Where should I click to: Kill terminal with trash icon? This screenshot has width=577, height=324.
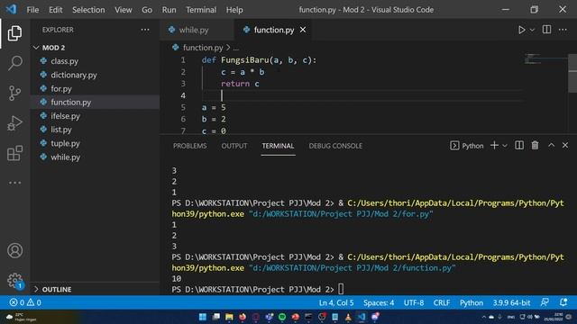pyautogui.click(x=535, y=146)
